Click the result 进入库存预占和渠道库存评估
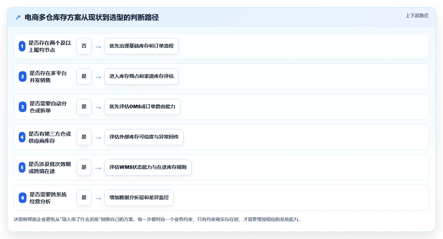The width and height of the screenshot is (443, 239). (x=142, y=76)
